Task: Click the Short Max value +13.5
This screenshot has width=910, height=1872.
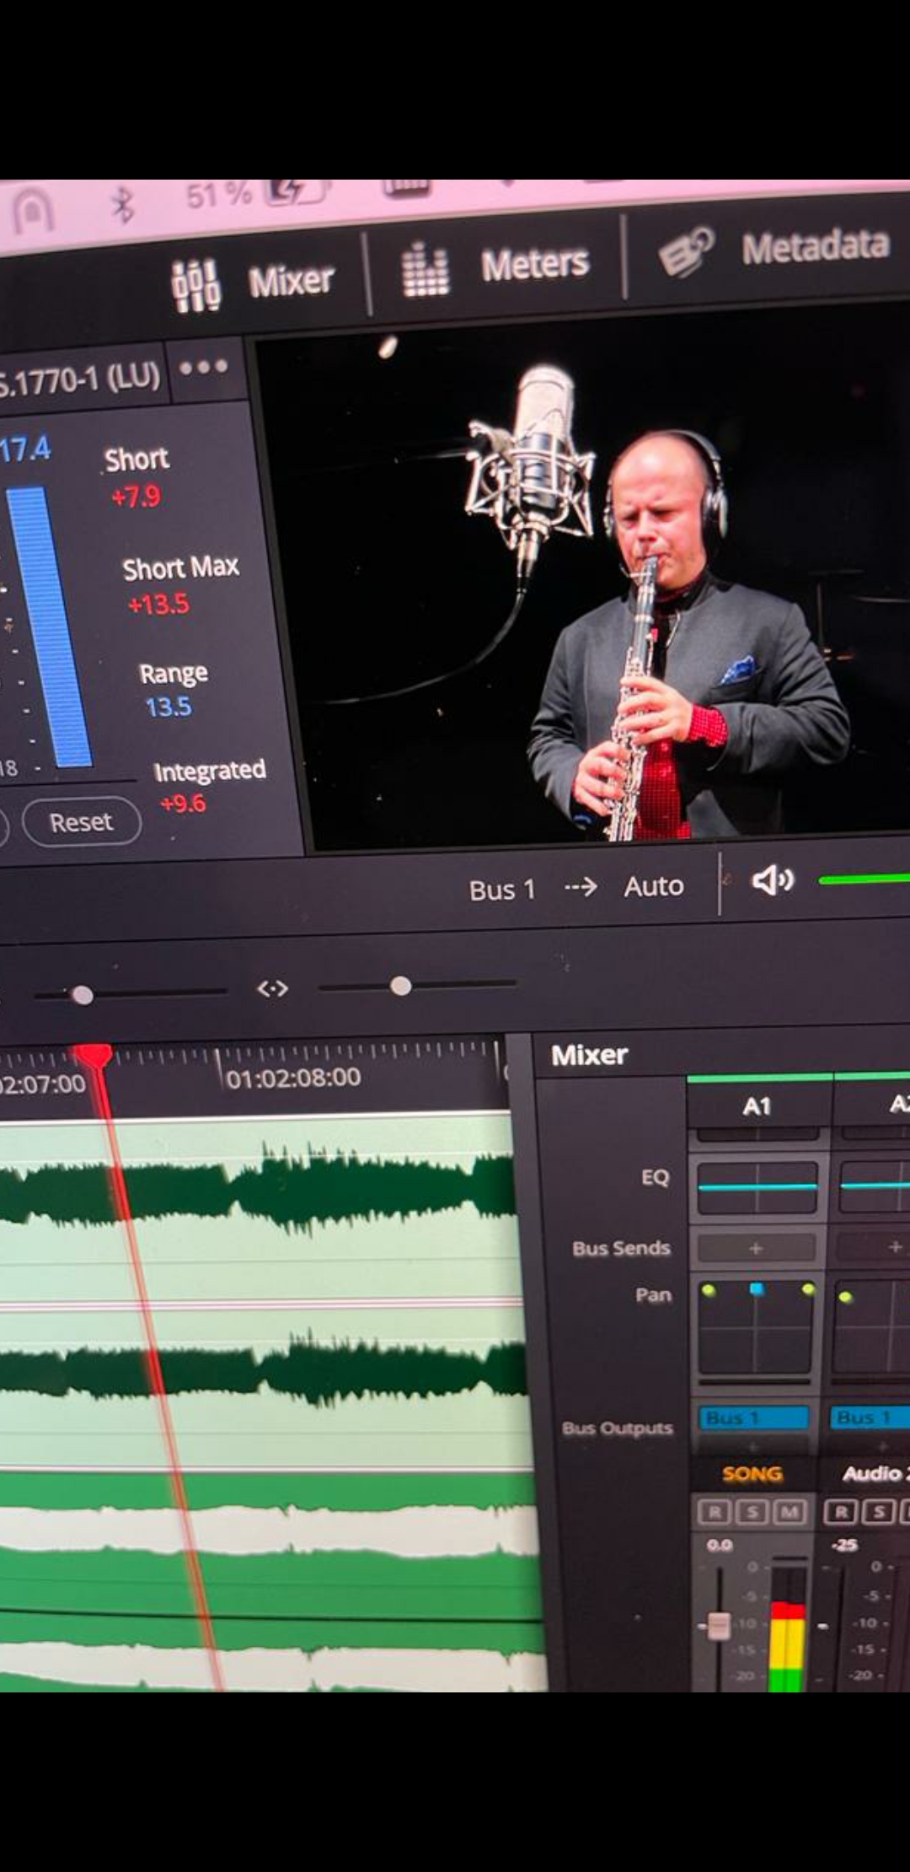Action: [158, 604]
